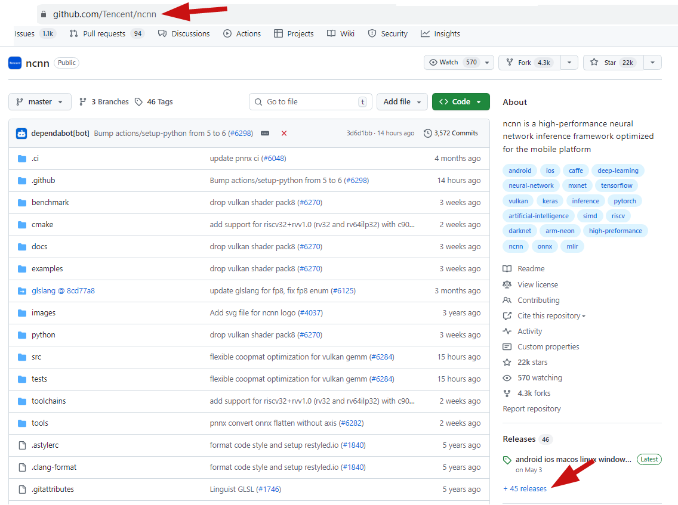Click the submodule folder icon for glslang
The image size is (678, 505).
[x=22, y=291]
